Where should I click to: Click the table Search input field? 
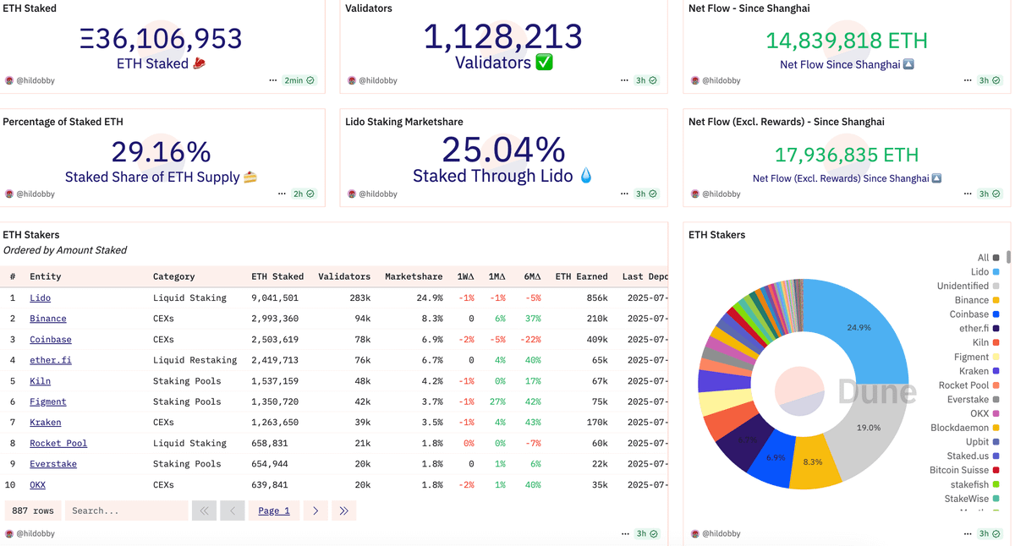coord(127,511)
